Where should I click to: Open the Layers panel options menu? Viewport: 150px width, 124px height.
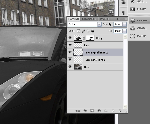point(125,19)
